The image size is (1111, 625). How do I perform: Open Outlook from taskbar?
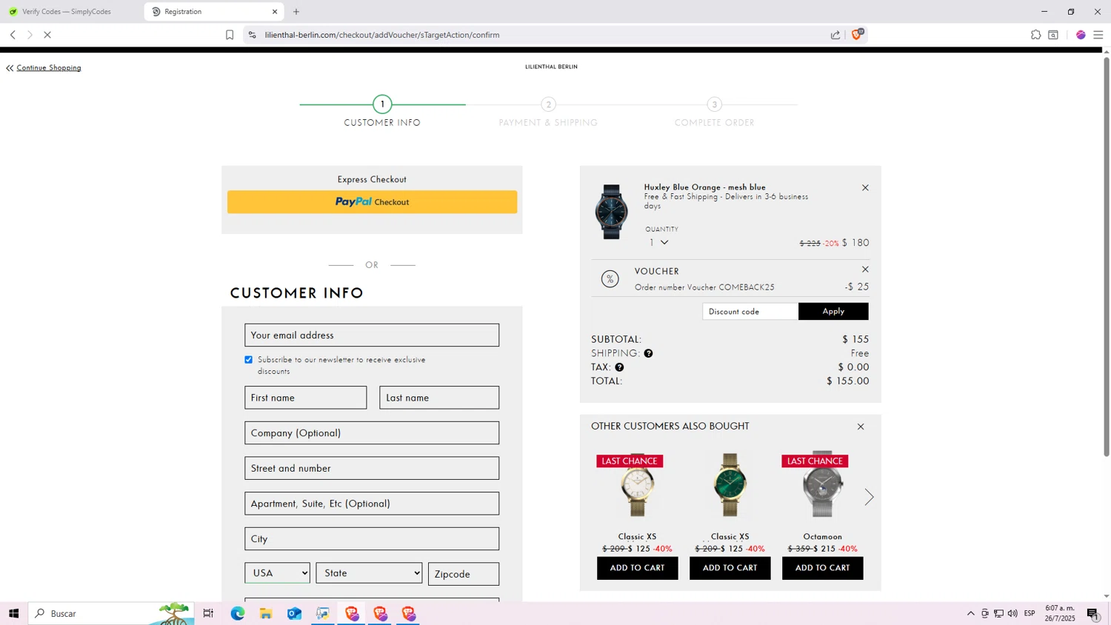[294, 613]
